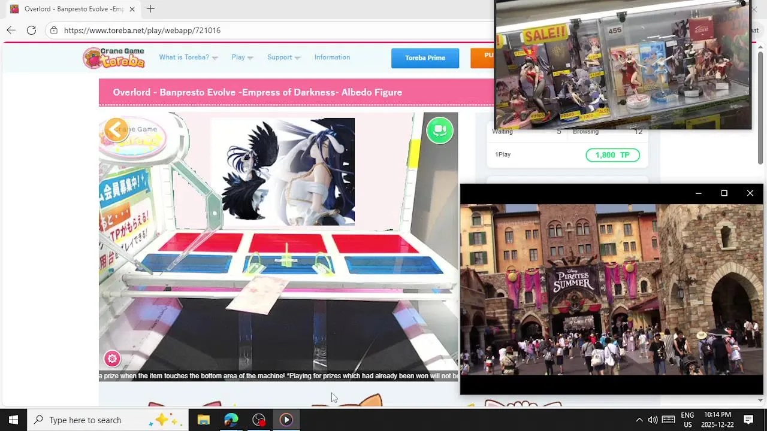This screenshot has height=431, width=767.
Task: Click the browser back arrow
Action: click(x=11, y=30)
